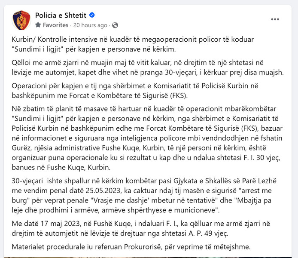Click the Favorites label under page name
This screenshot has width=298, height=258.
55,25
